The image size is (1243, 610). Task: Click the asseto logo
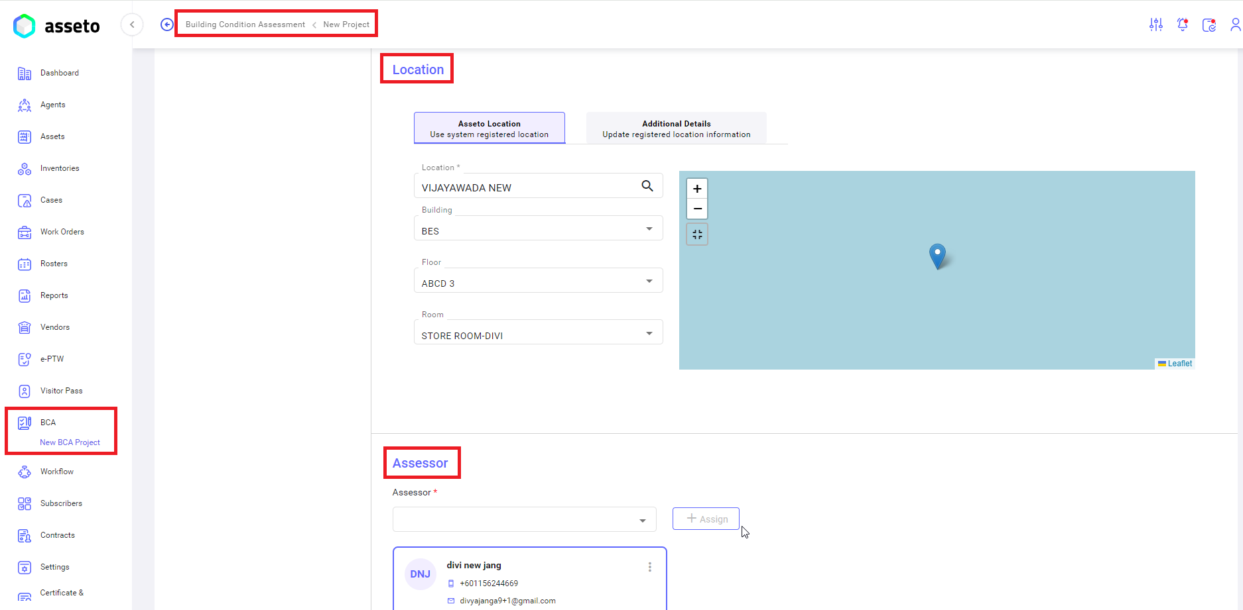56,26
